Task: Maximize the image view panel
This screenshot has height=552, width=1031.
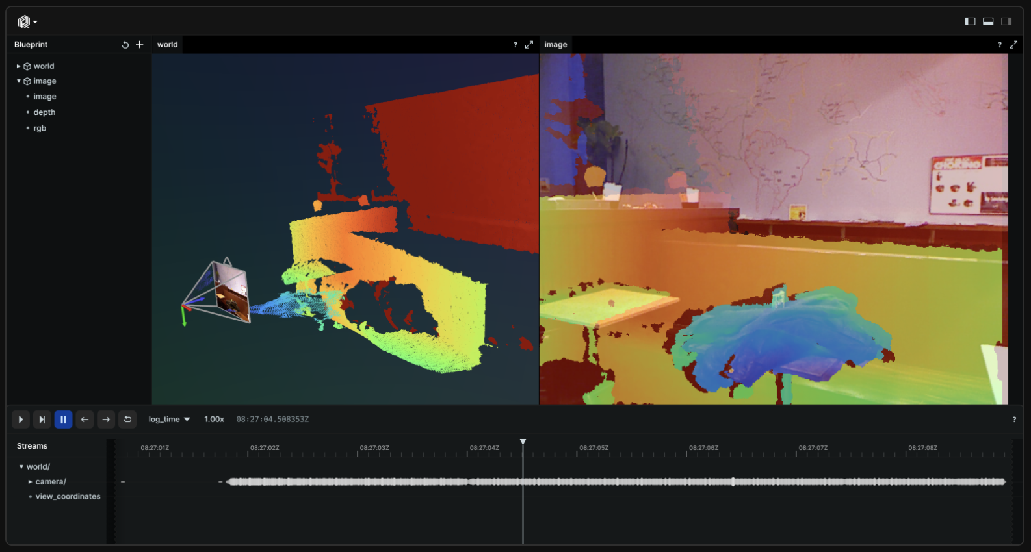Action: tap(1013, 45)
